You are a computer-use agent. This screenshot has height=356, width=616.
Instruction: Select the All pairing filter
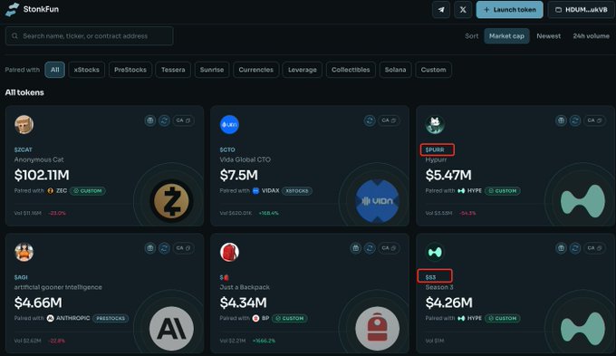click(x=54, y=70)
